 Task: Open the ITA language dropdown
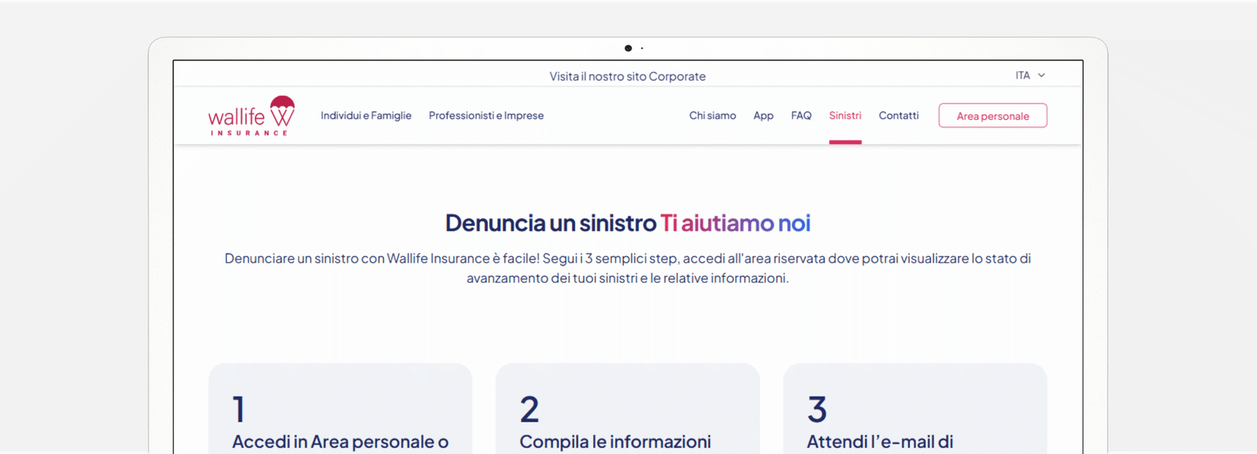click(1030, 75)
